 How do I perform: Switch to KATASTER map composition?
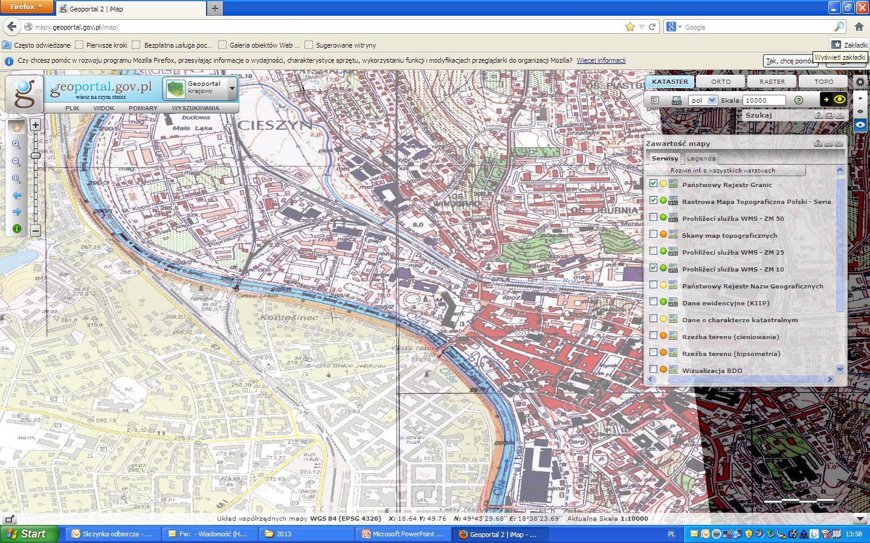pyautogui.click(x=669, y=81)
